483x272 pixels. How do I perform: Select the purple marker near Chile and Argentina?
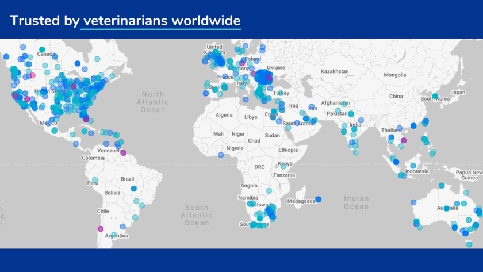pyautogui.click(x=101, y=229)
